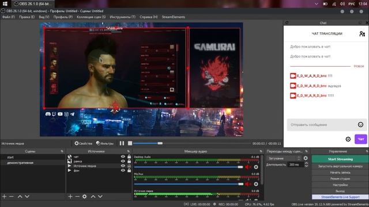Move the selected source down

coord(100,197)
